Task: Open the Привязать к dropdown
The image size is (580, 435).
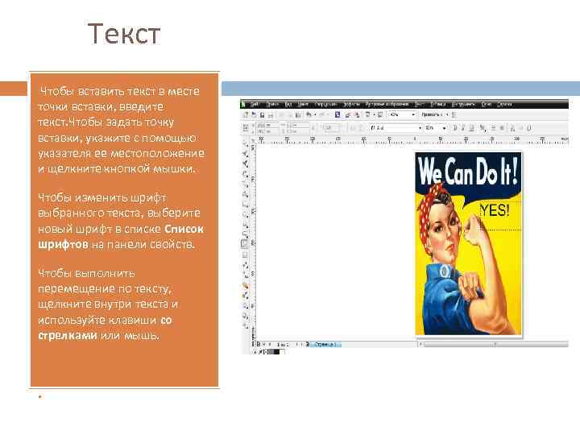Action: 435,115
